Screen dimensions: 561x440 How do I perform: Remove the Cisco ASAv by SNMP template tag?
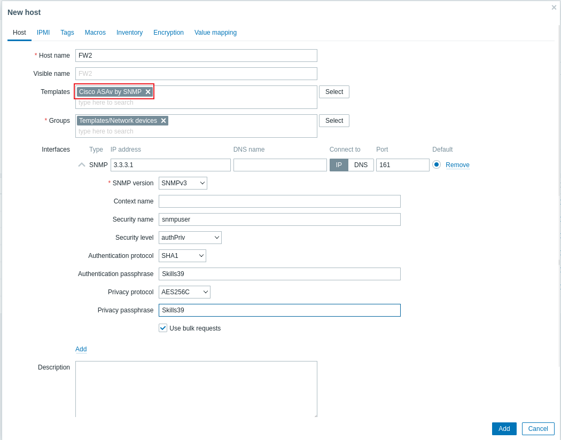(x=148, y=92)
